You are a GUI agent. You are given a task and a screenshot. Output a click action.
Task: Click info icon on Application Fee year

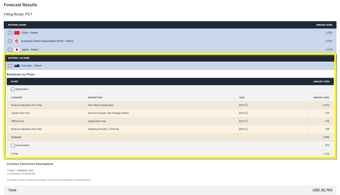tap(247, 121)
